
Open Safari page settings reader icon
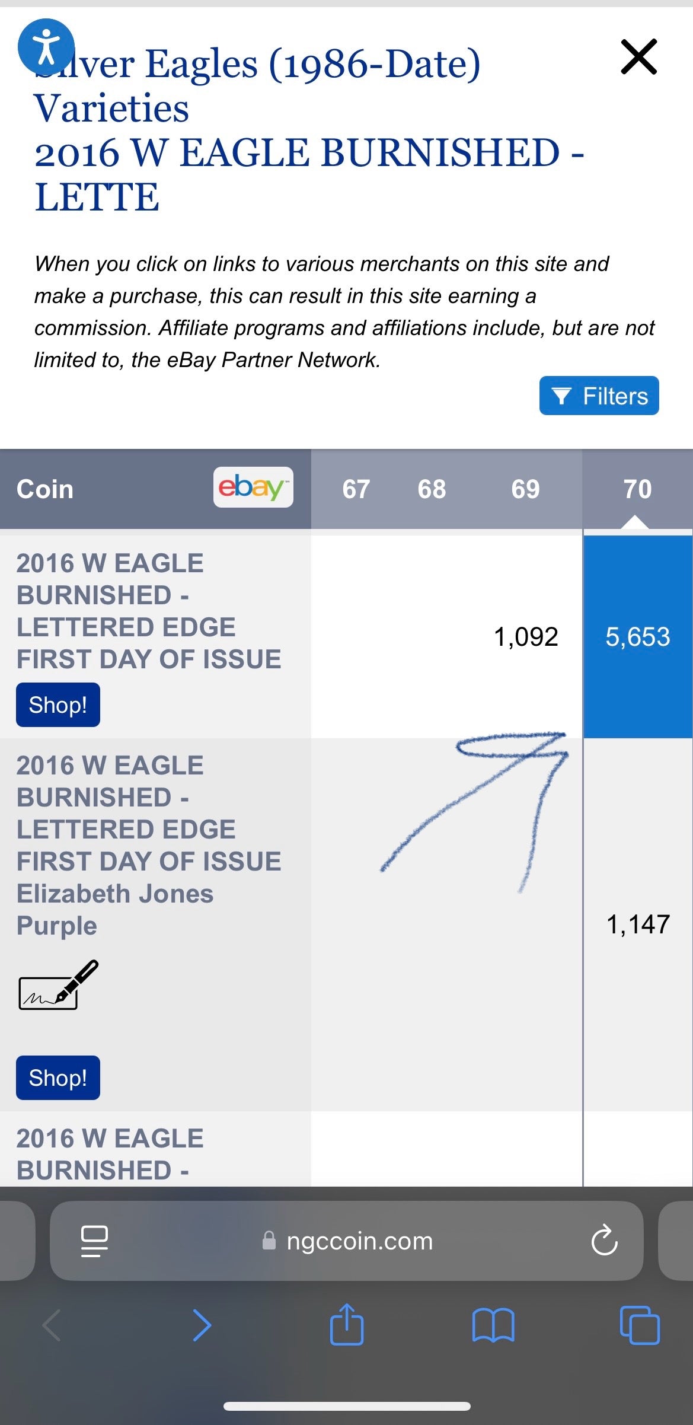pyautogui.click(x=94, y=1241)
